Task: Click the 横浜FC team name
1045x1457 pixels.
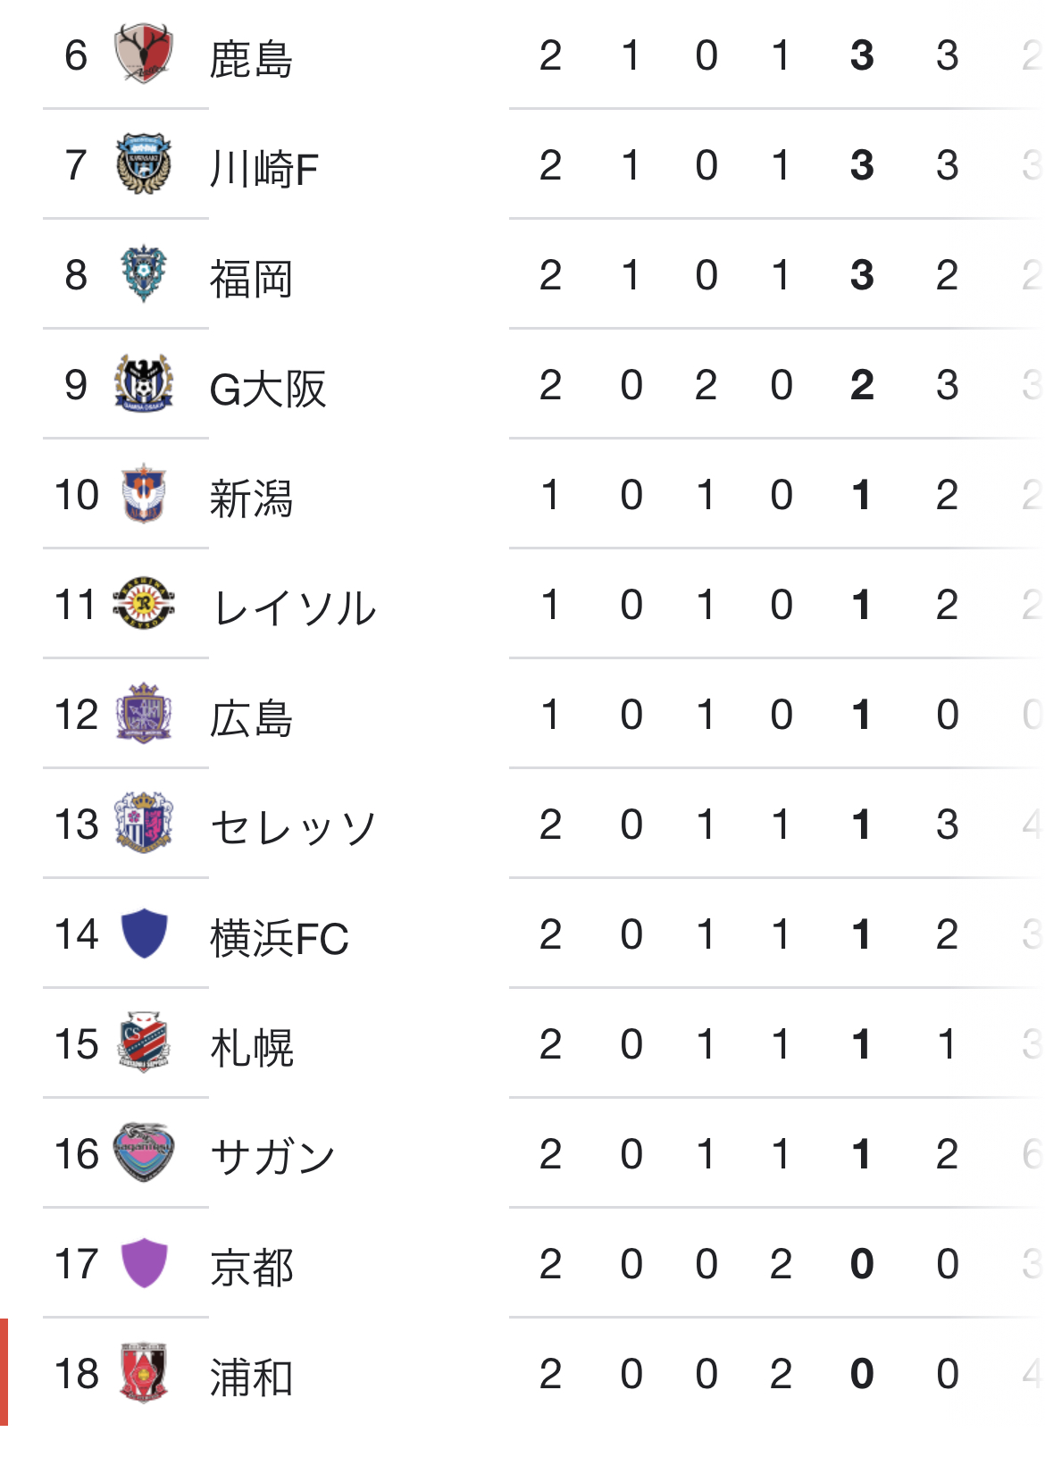Action: tap(279, 938)
